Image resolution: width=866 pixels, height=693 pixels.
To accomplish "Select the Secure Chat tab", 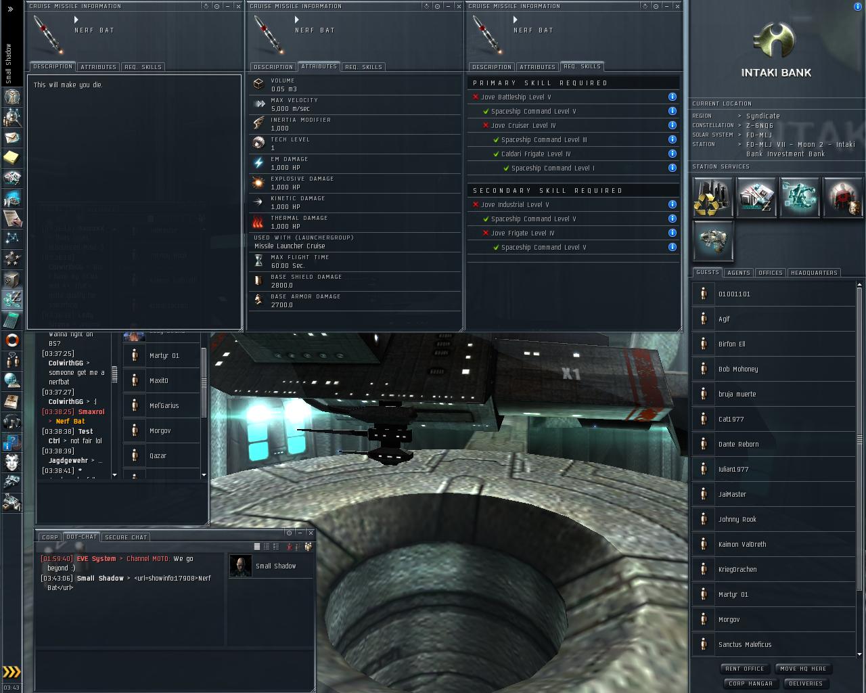I will (x=126, y=537).
